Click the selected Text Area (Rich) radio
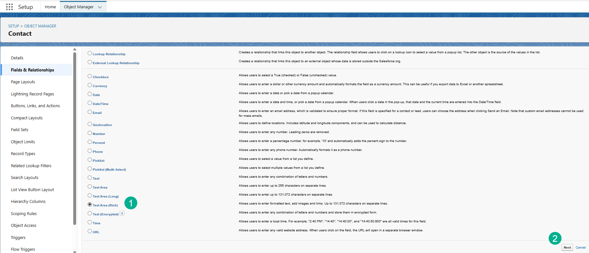The height and width of the screenshot is (253, 589). point(90,205)
